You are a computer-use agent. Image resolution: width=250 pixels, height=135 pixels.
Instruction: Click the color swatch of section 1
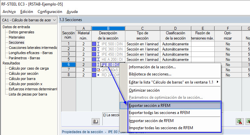tap(94, 44)
